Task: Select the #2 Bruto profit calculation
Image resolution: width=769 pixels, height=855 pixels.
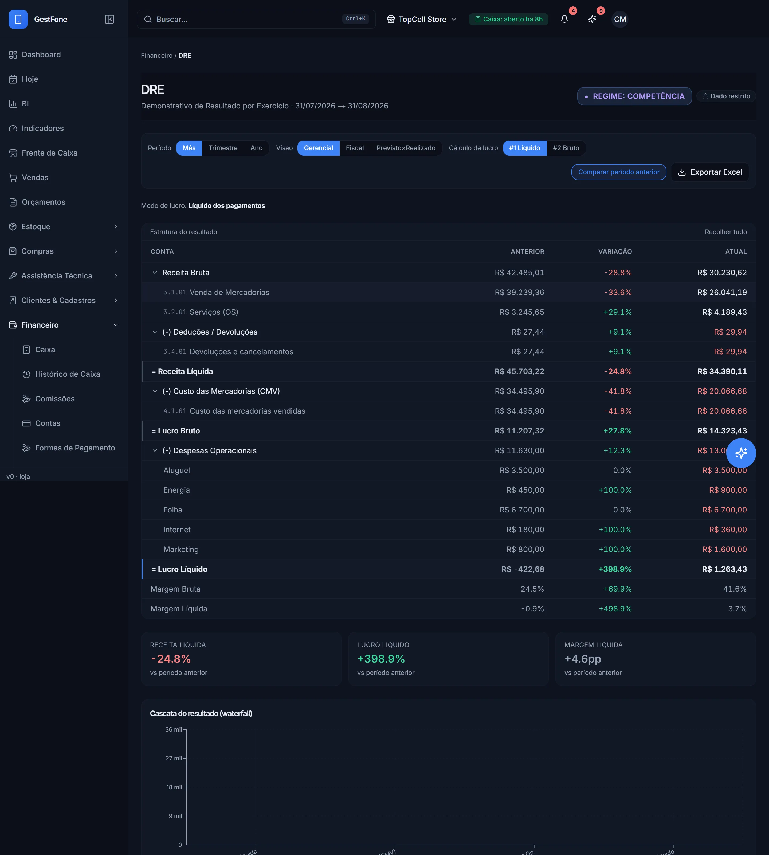Action: (x=566, y=148)
